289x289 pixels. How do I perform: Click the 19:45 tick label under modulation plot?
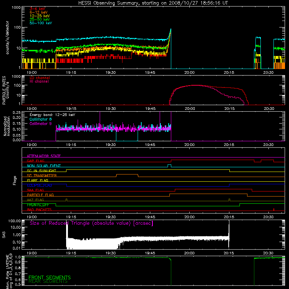click(150, 145)
